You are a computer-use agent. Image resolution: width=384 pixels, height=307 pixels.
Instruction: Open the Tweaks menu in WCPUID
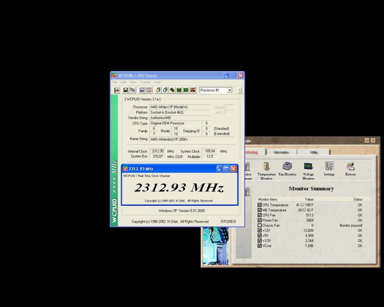point(145,82)
